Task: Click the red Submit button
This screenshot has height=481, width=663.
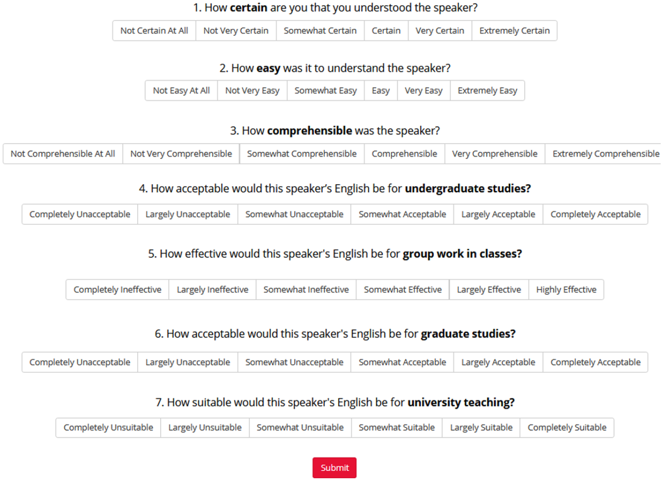Action: pyautogui.click(x=335, y=468)
